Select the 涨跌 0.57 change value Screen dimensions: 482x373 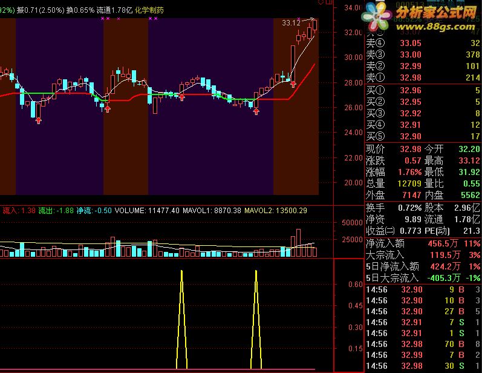tap(394, 160)
